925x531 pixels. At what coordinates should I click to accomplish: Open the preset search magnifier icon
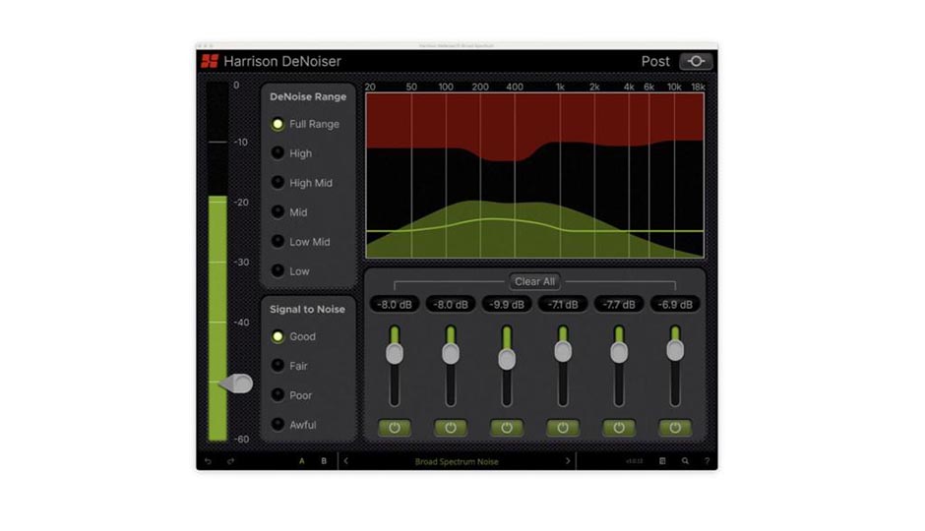coord(685,461)
